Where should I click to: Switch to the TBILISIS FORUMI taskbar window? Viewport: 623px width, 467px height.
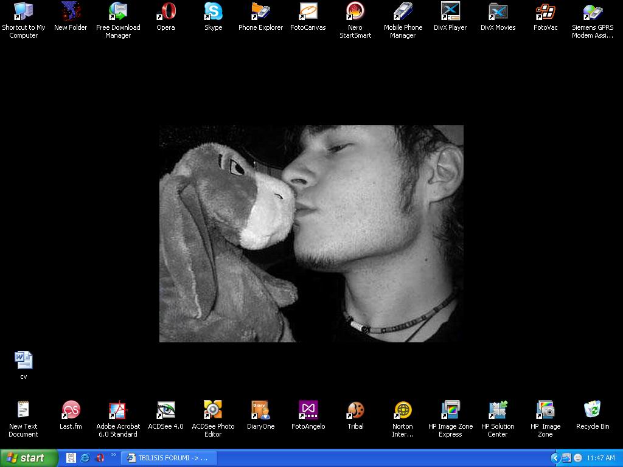click(x=169, y=458)
